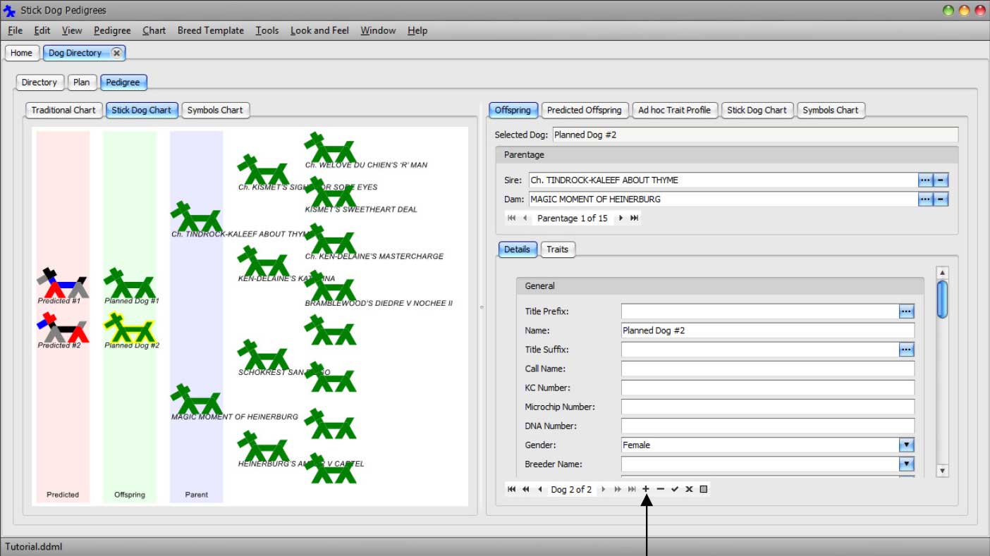The width and height of the screenshot is (990, 556).
Task: Open the Breed Template menu
Action: pos(210,30)
